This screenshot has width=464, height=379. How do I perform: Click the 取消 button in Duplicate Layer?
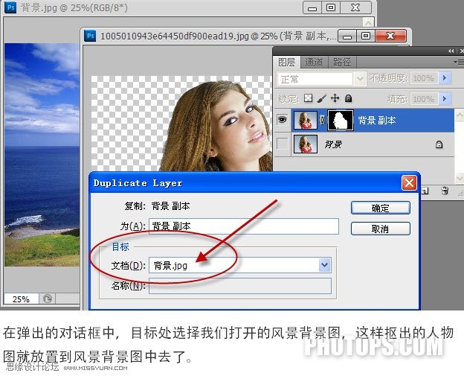[380, 229]
